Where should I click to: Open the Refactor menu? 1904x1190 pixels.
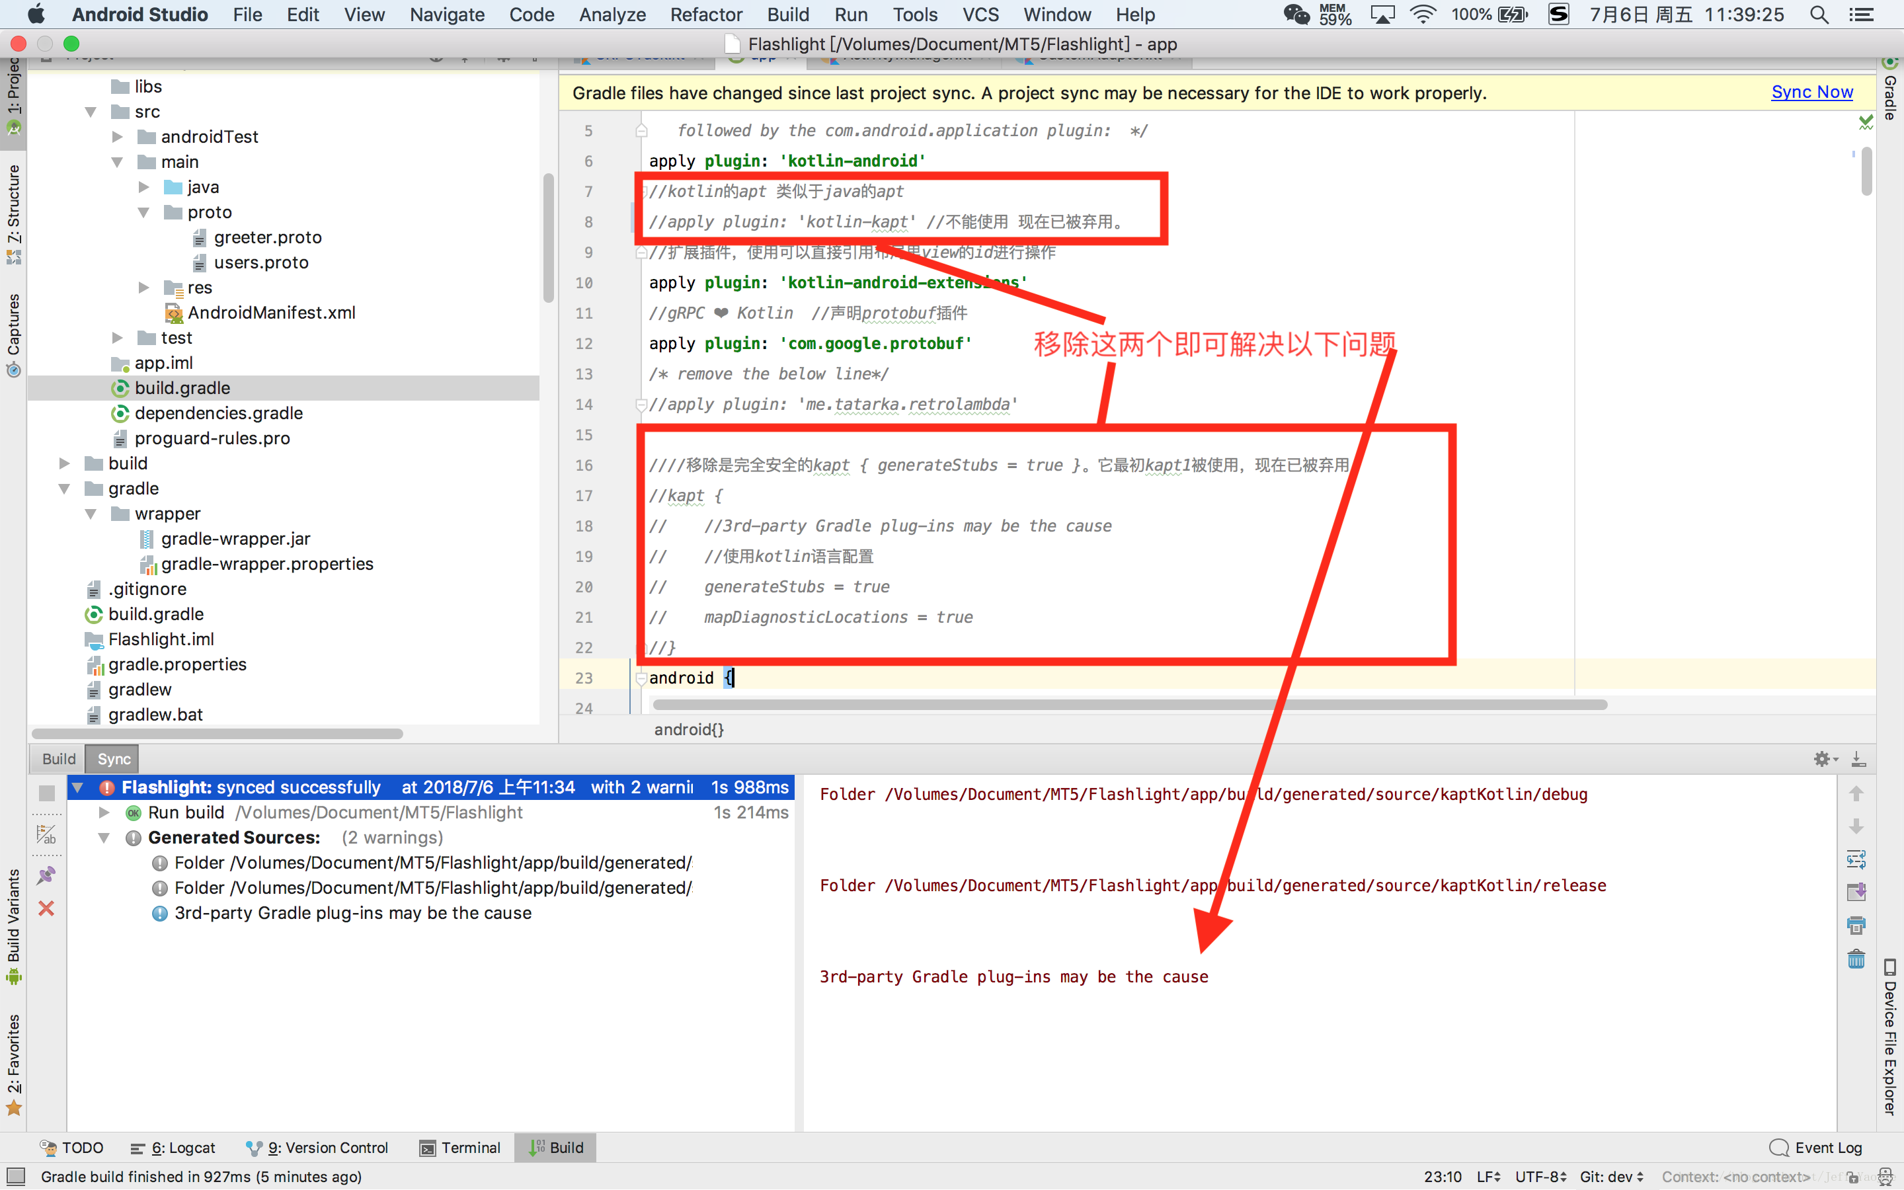[x=706, y=14]
